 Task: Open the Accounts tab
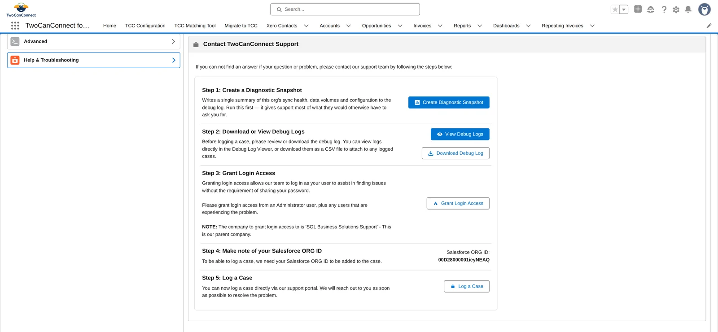pyautogui.click(x=329, y=26)
